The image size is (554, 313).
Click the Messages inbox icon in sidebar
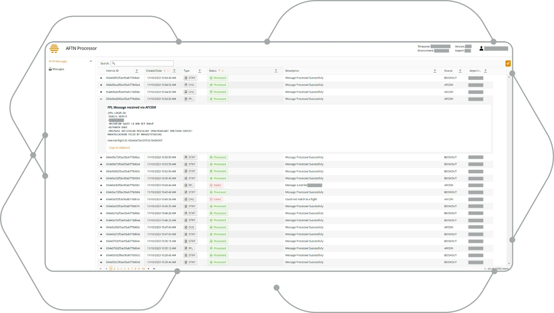50,69
